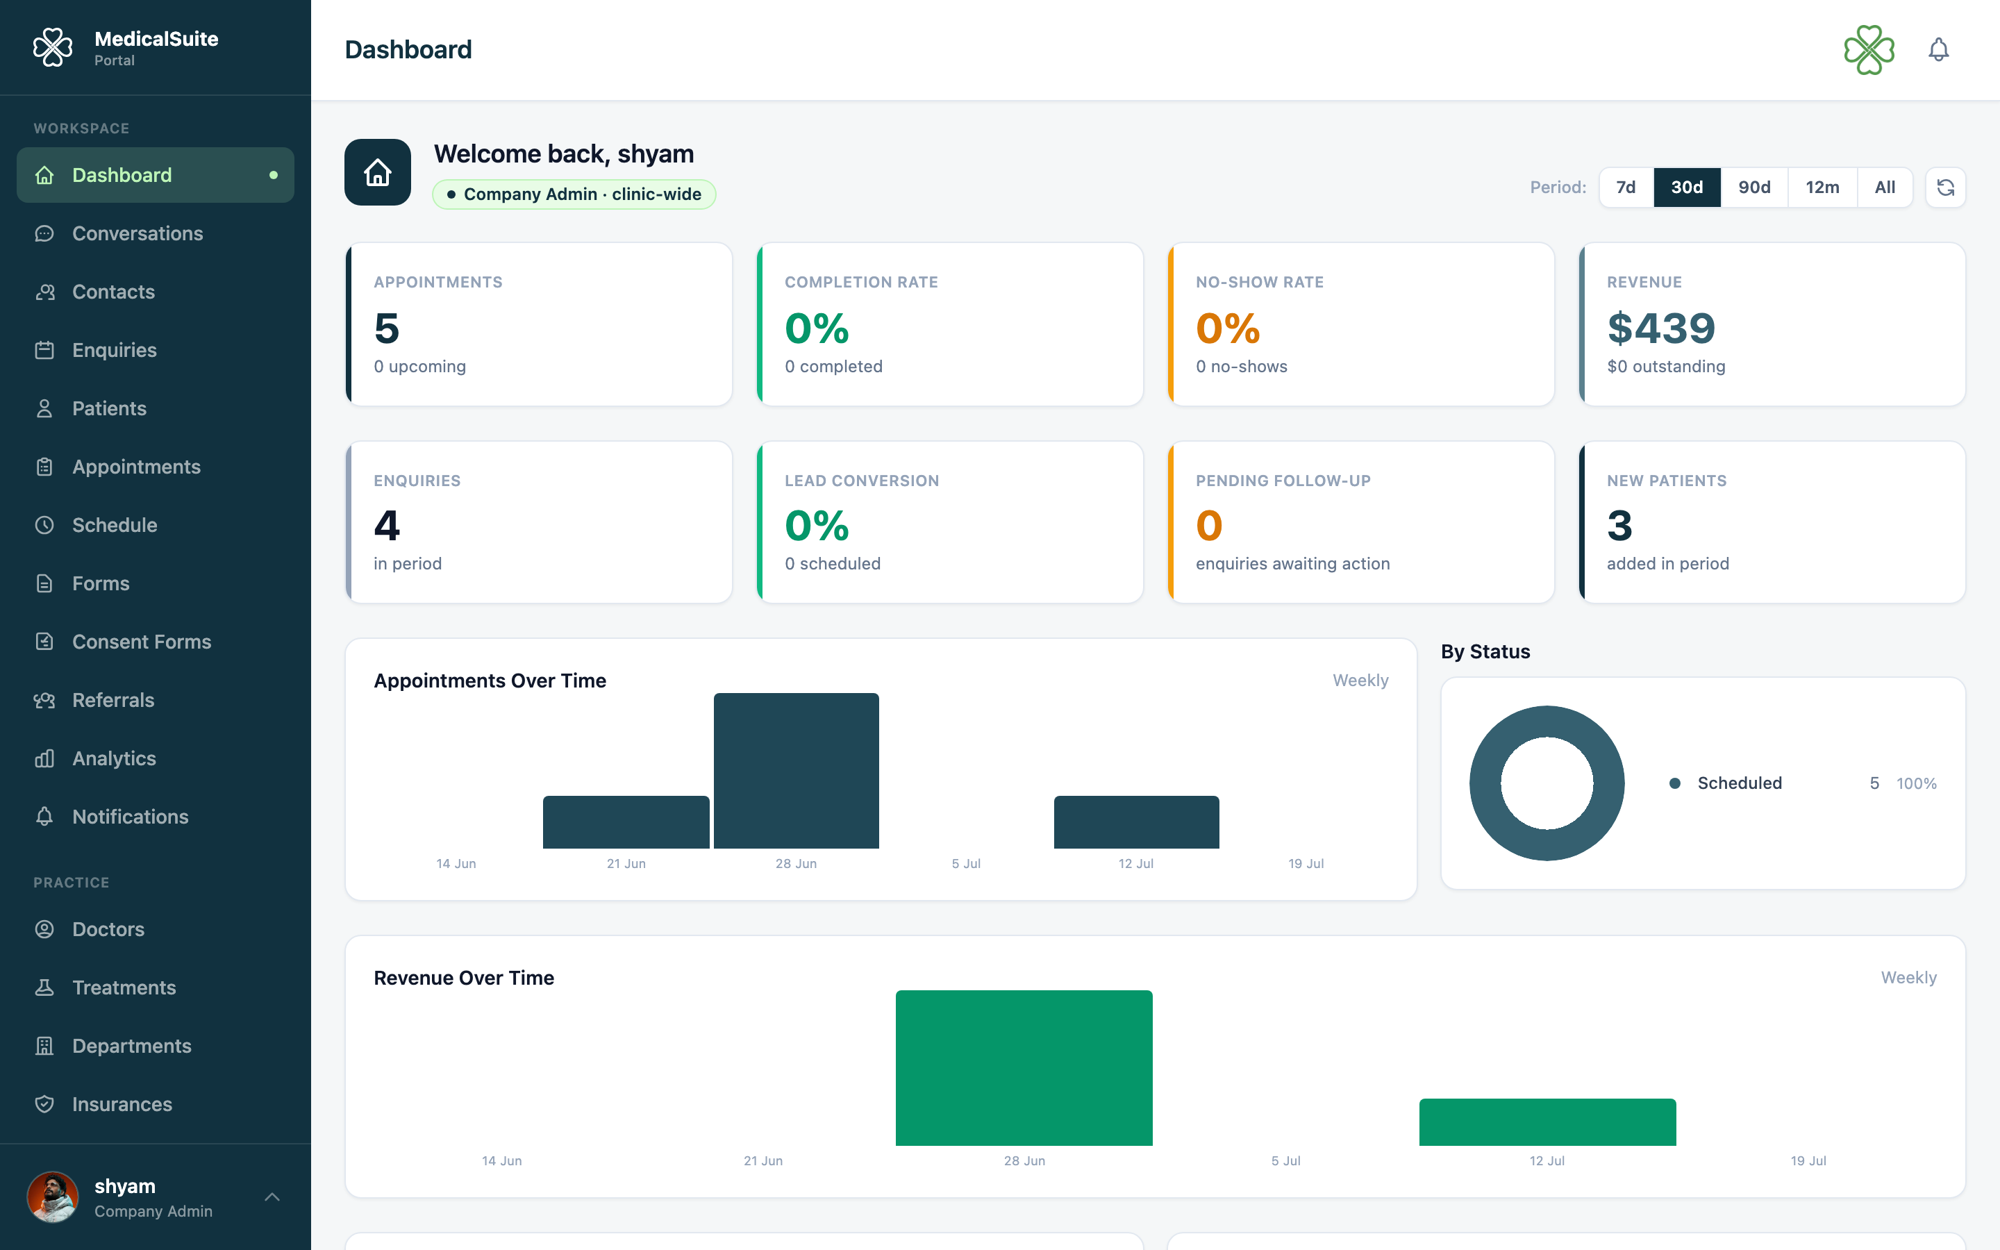
Task: Click the Contacts people icon
Action: click(44, 292)
